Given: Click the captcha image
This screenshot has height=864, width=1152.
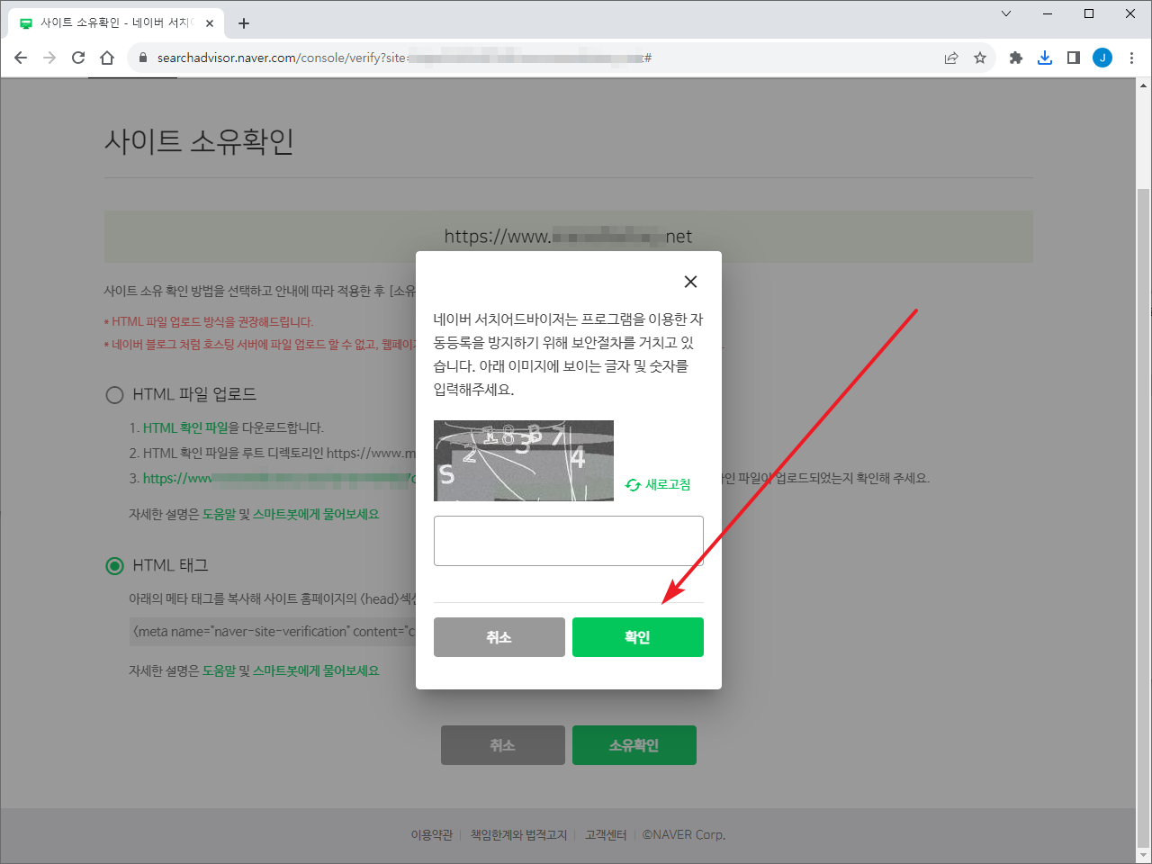Looking at the screenshot, I should (x=524, y=461).
